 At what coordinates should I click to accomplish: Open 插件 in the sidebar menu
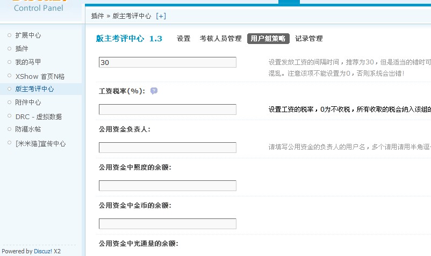tap(21, 48)
